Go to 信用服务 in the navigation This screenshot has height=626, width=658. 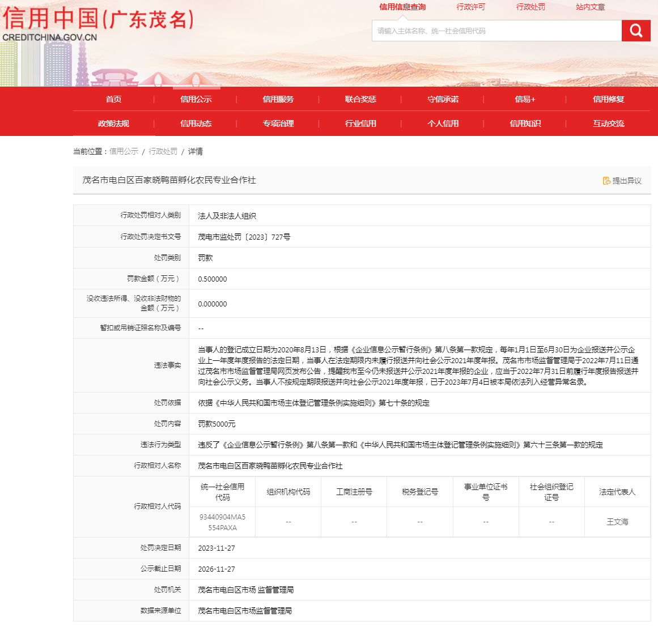(x=278, y=99)
